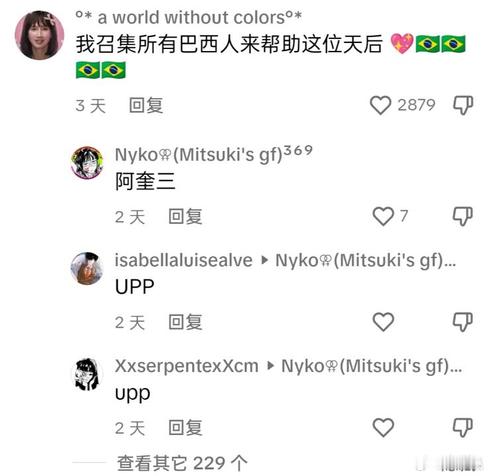This screenshot has height=476, width=488.
Task: Open isabellaluisealve's avatar
Action: tap(87, 268)
